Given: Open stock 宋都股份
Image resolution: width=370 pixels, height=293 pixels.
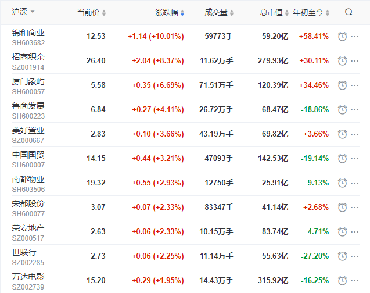Looking at the screenshot, I should 28,203.
